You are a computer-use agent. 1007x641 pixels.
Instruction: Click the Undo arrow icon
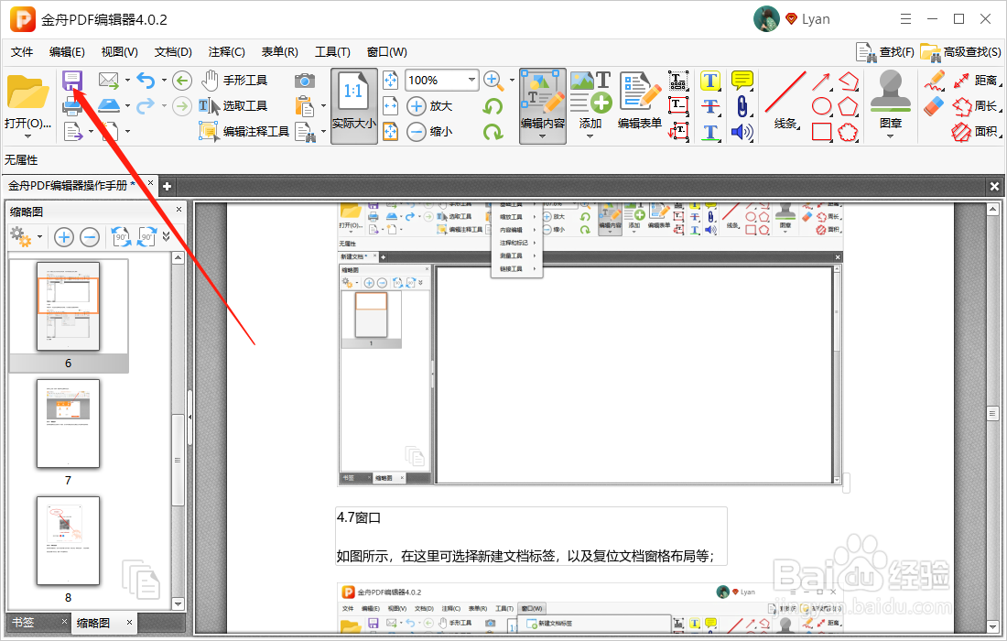tap(146, 81)
